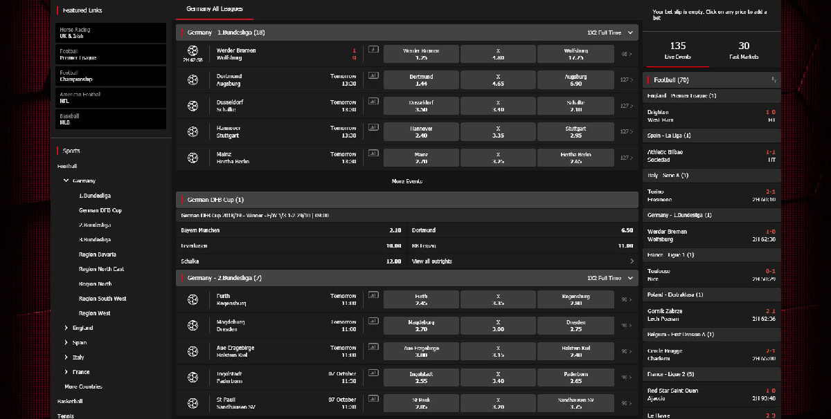831x419 pixels.
Task: Click football icon beside Furth v Regensburg
Action: pyautogui.click(x=193, y=299)
